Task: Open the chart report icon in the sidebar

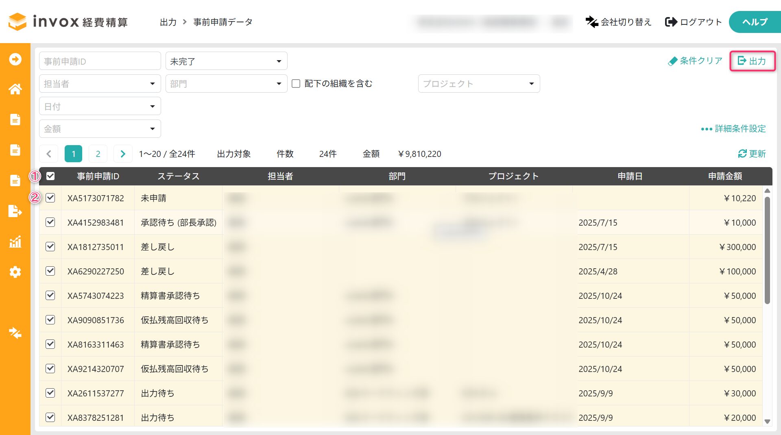Action: pyautogui.click(x=15, y=242)
